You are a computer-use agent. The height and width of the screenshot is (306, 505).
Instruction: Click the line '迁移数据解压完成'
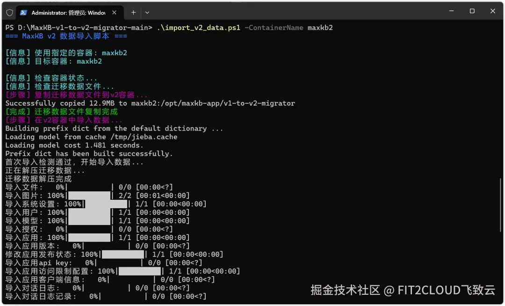click(38, 178)
